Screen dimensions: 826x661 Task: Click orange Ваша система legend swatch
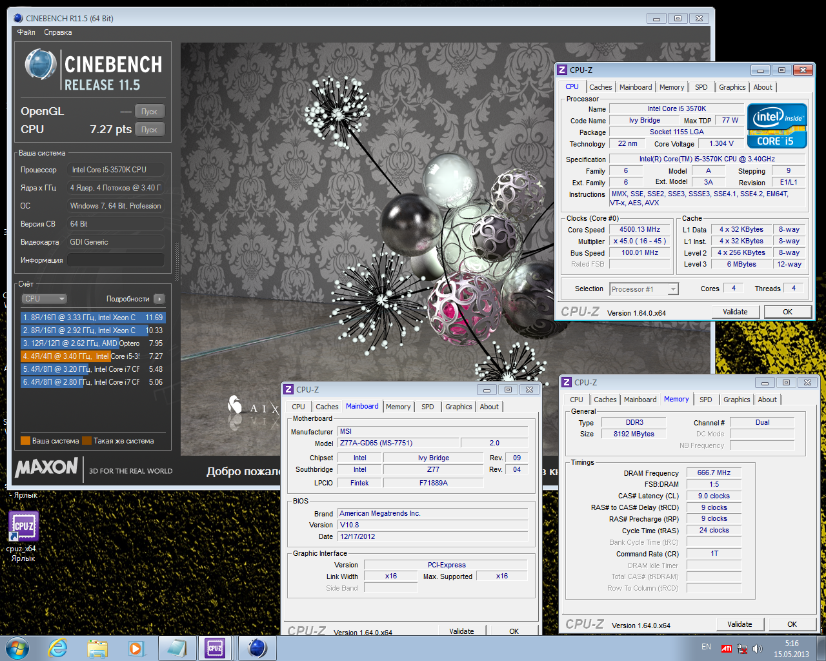[x=26, y=441]
